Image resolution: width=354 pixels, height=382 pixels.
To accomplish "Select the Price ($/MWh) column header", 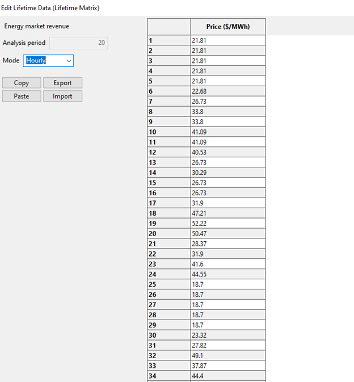I will pos(227,27).
